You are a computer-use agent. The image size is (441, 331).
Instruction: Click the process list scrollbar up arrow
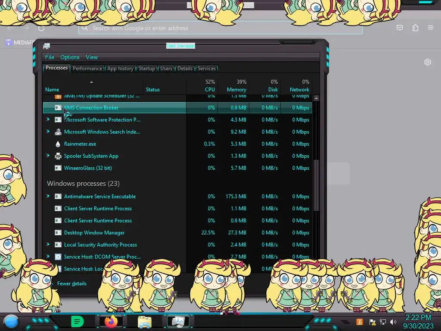(x=316, y=98)
